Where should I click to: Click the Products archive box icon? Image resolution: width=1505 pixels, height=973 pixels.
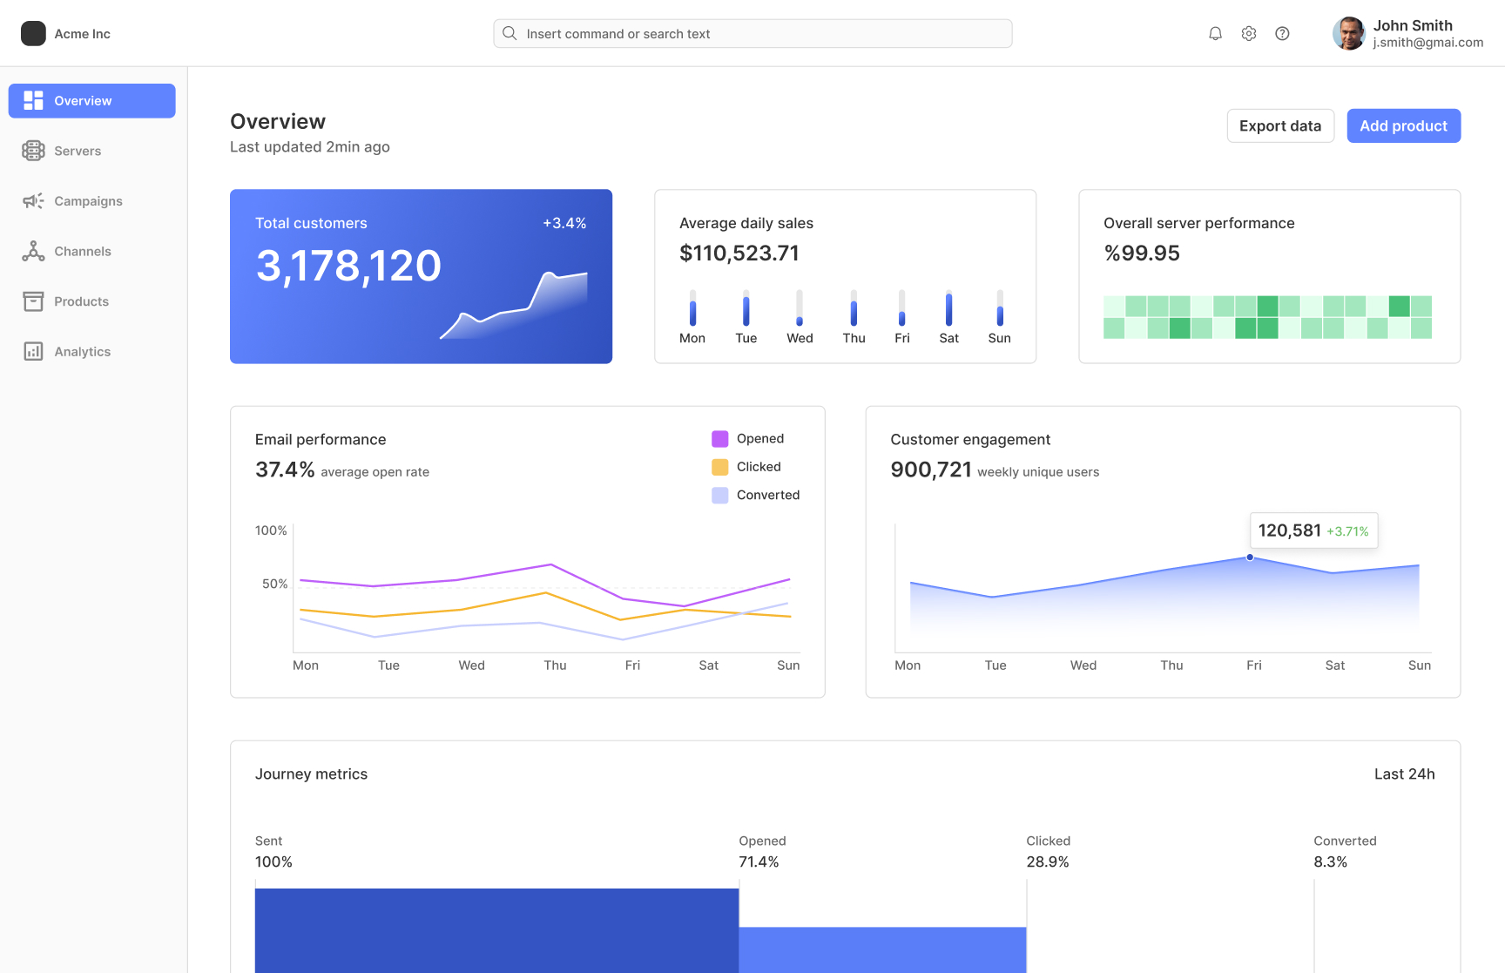point(33,301)
